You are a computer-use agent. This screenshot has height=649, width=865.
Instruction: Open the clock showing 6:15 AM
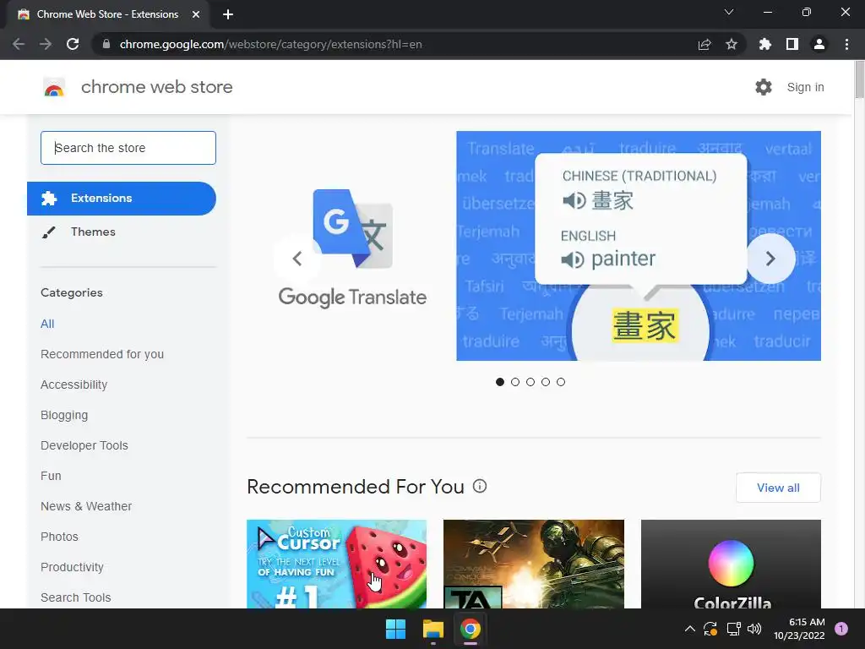tap(799, 629)
